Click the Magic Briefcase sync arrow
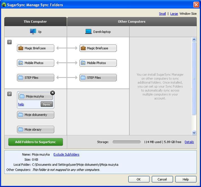Screen dimensions: 201x187 67,48
